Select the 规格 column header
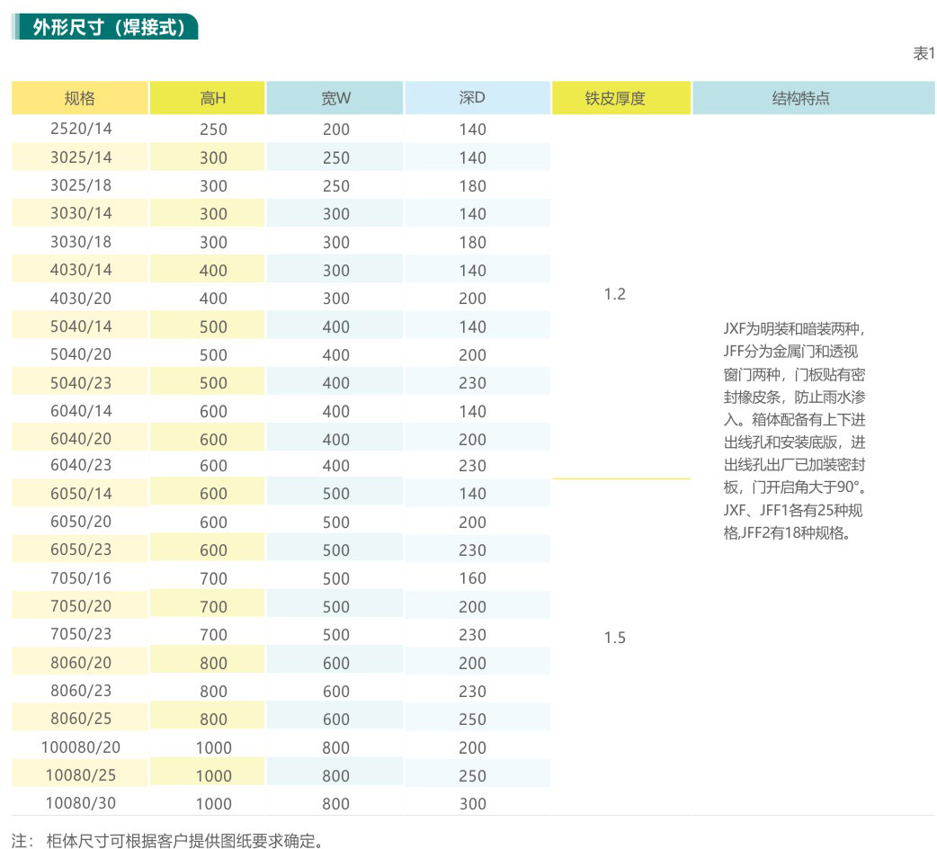The height and width of the screenshot is (849, 937). (x=79, y=98)
